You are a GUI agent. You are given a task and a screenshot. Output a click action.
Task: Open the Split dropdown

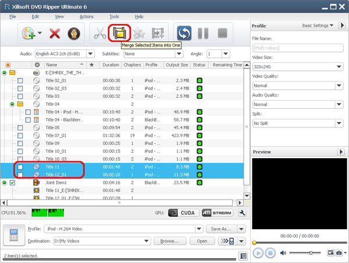coord(339,123)
